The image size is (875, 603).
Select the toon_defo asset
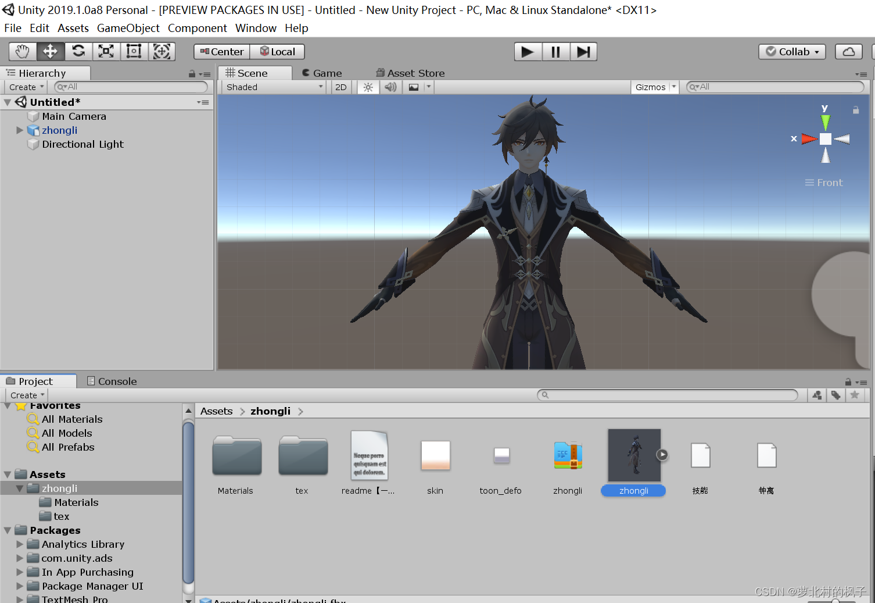coord(501,455)
